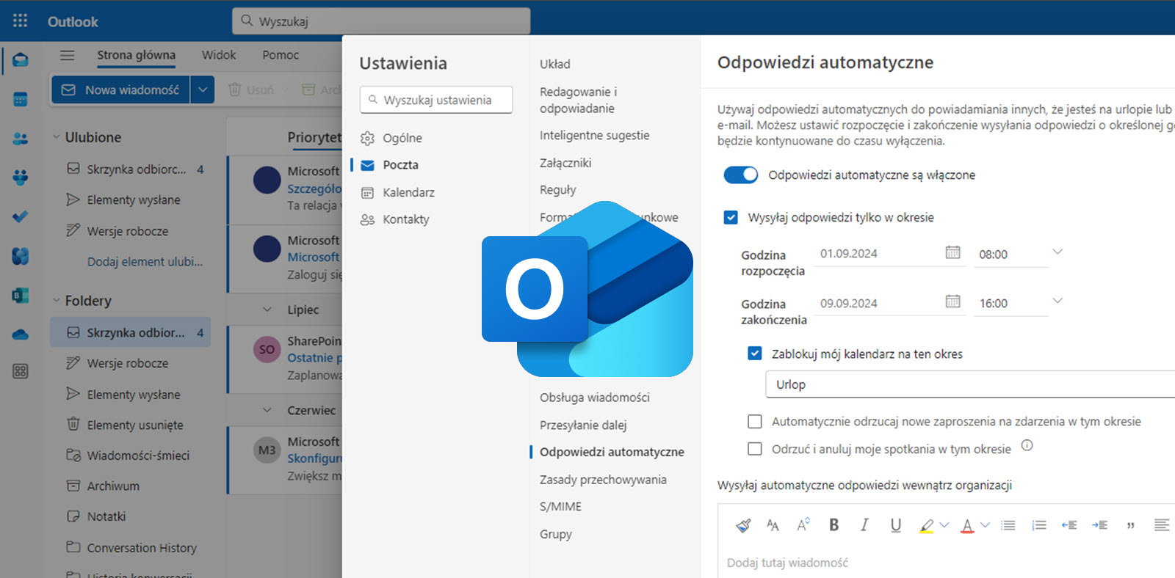The width and height of the screenshot is (1175, 578).
Task: Toggle bold formatting
Action: coord(834,525)
